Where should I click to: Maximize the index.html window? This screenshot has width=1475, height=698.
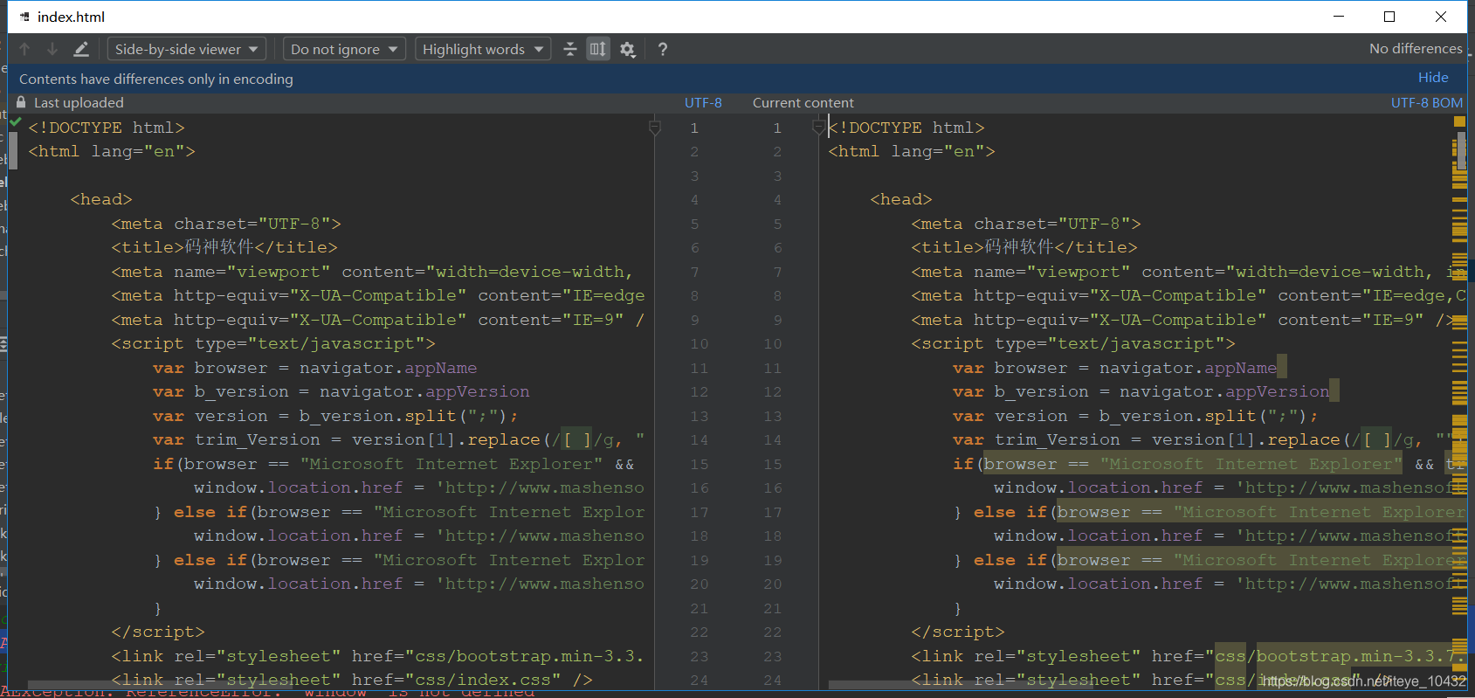[1389, 17]
